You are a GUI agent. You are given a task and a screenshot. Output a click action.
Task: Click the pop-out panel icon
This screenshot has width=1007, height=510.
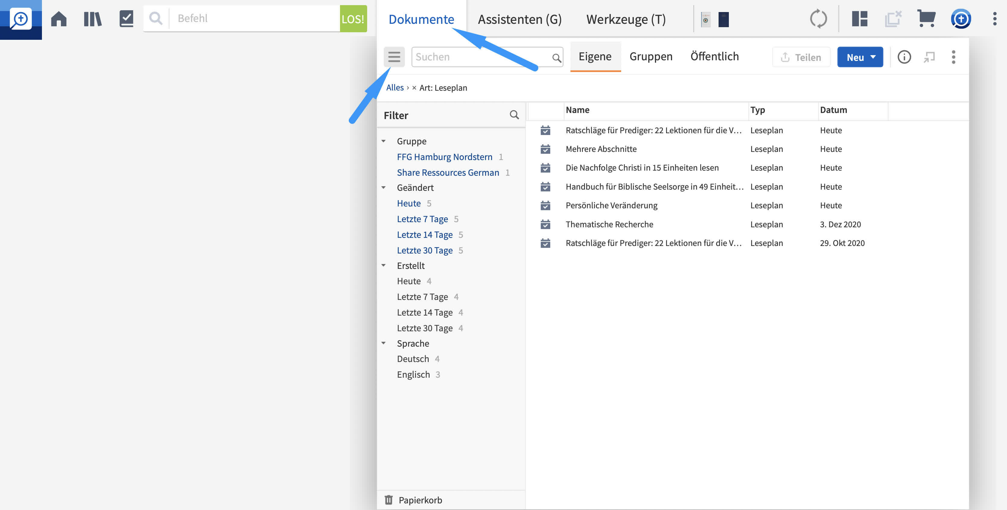click(929, 57)
